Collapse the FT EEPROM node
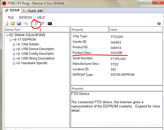The height and width of the screenshot is (130, 164). [x=11, y=40]
